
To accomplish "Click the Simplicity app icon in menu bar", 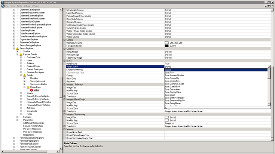I will (x=3, y=6).
